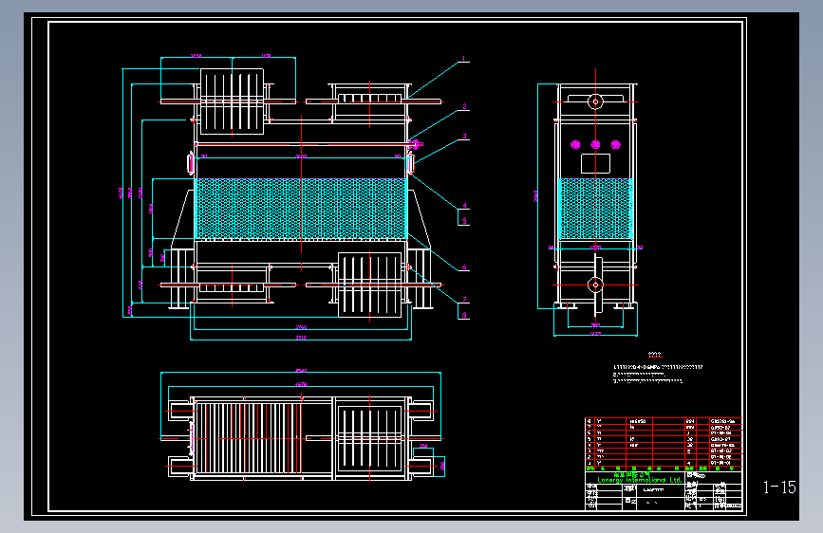Screen dimensions: 823x533
Task: Click the right magenta circle in the side view
Action: (x=616, y=144)
